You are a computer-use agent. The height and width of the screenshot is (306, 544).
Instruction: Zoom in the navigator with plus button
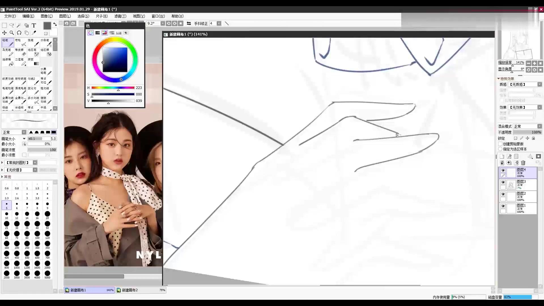click(x=534, y=63)
